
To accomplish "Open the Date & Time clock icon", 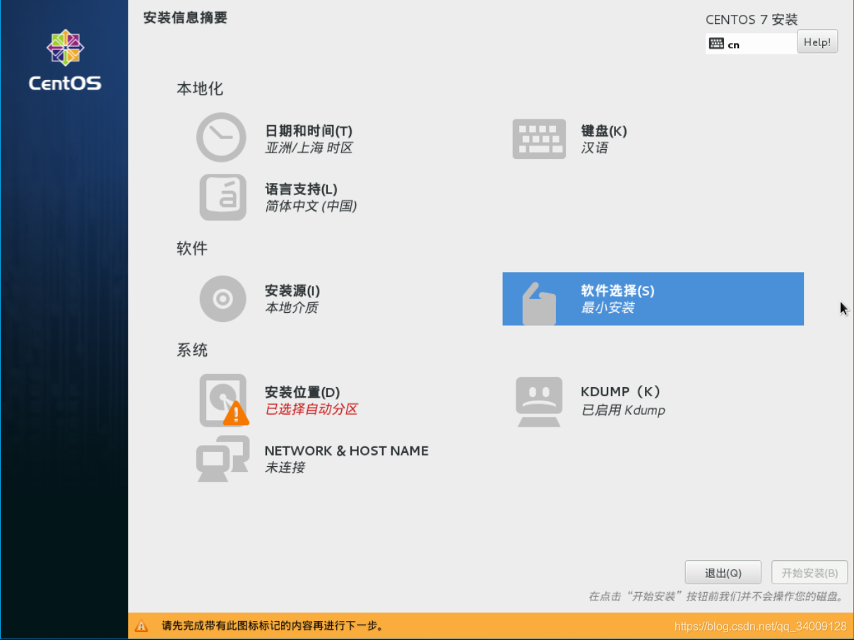I will (221, 138).
